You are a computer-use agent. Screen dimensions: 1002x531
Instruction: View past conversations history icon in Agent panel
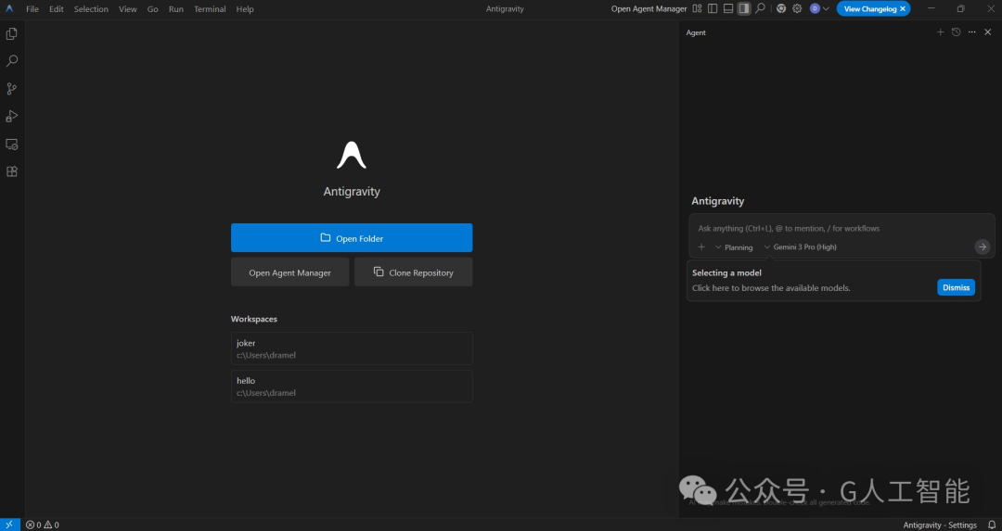(956, 32)
